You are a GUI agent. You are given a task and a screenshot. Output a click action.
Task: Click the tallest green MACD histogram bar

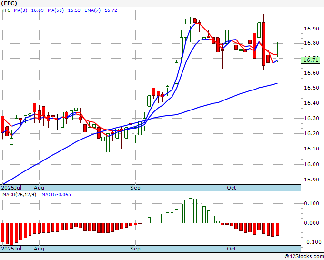coord(190,210)
